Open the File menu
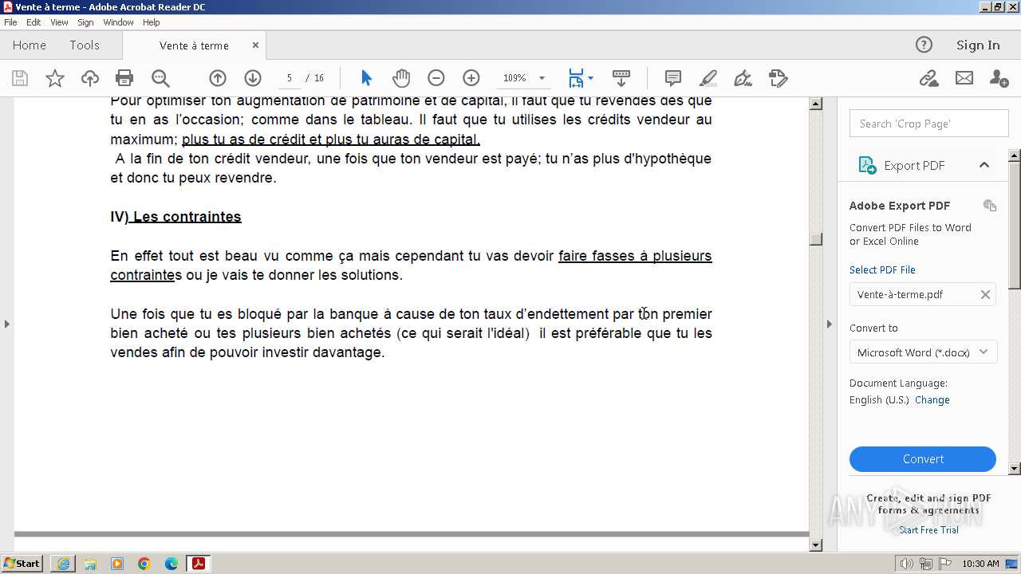 click(x=10, y=22)
